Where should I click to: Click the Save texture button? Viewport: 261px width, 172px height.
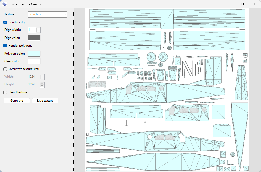[45, 101]
